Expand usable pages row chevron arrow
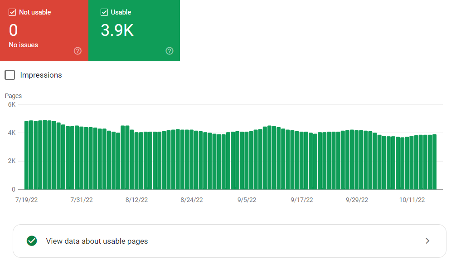This screenshot has width=456, height=266. 427,241
